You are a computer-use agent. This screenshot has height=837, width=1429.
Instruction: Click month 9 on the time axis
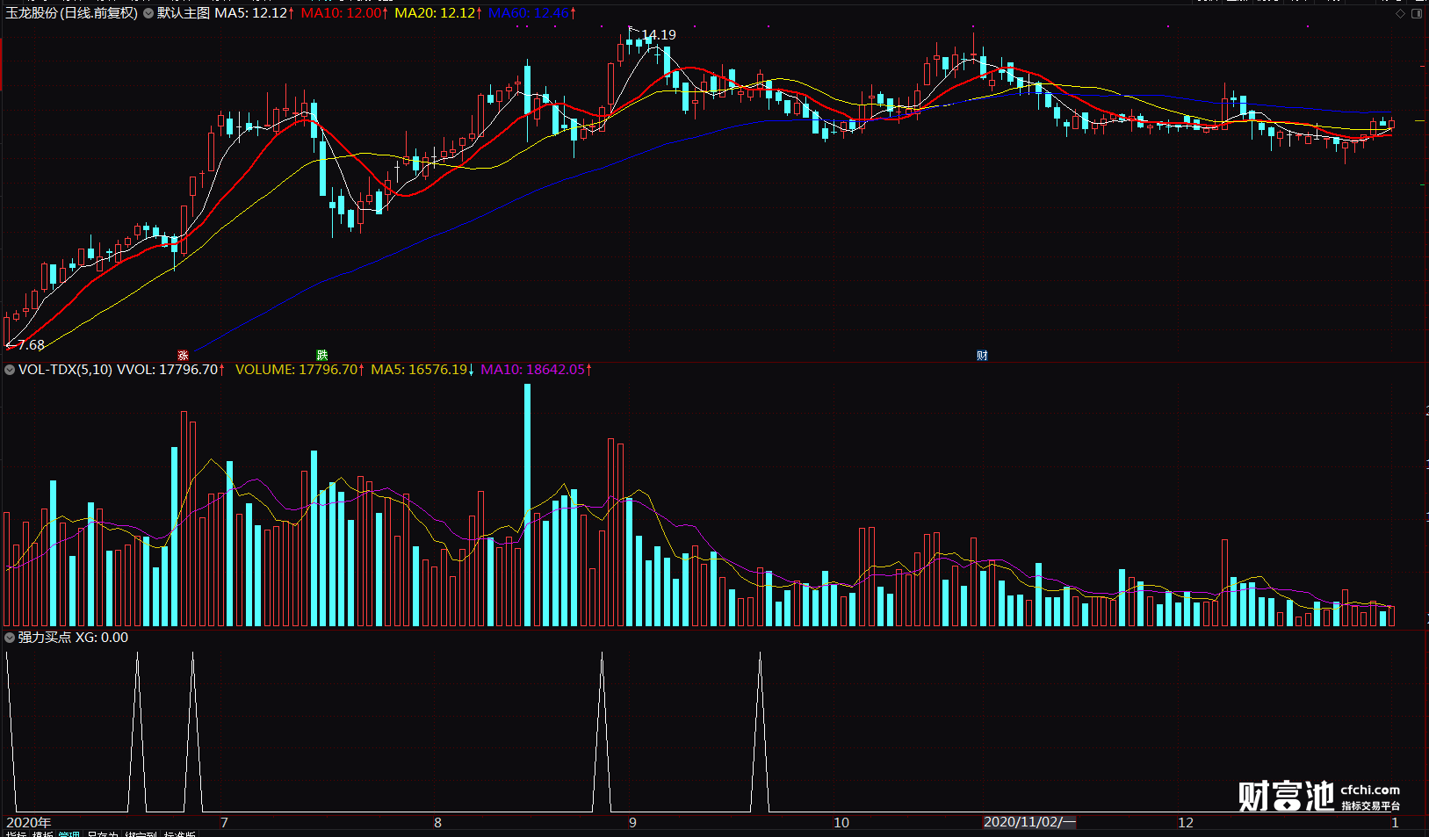(632, 823)
